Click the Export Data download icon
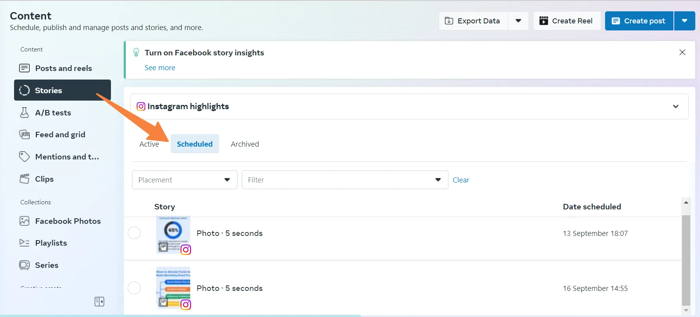The height and width of the screenshot is (317, 700). pyautogui.click(x=449, y=21)
